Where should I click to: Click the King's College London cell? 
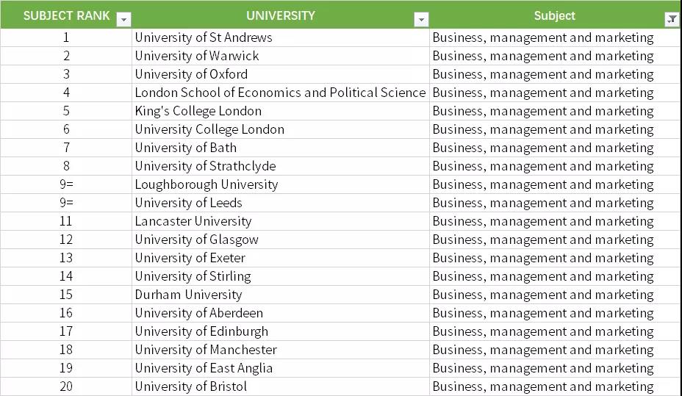point(198,111)
